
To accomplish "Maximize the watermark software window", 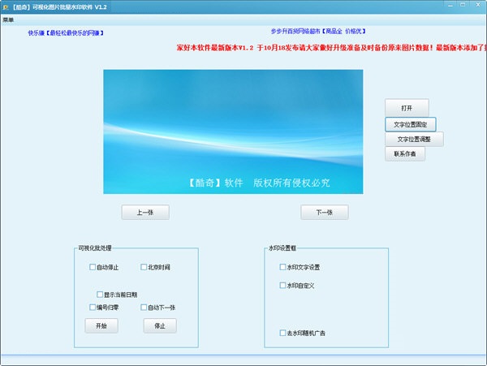I will 463,5.
